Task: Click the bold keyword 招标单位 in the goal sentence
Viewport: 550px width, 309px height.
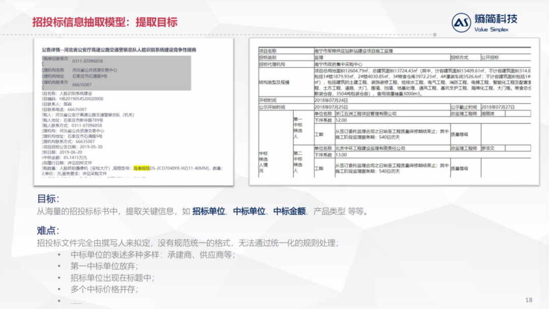Action: (x=208, y=212)
